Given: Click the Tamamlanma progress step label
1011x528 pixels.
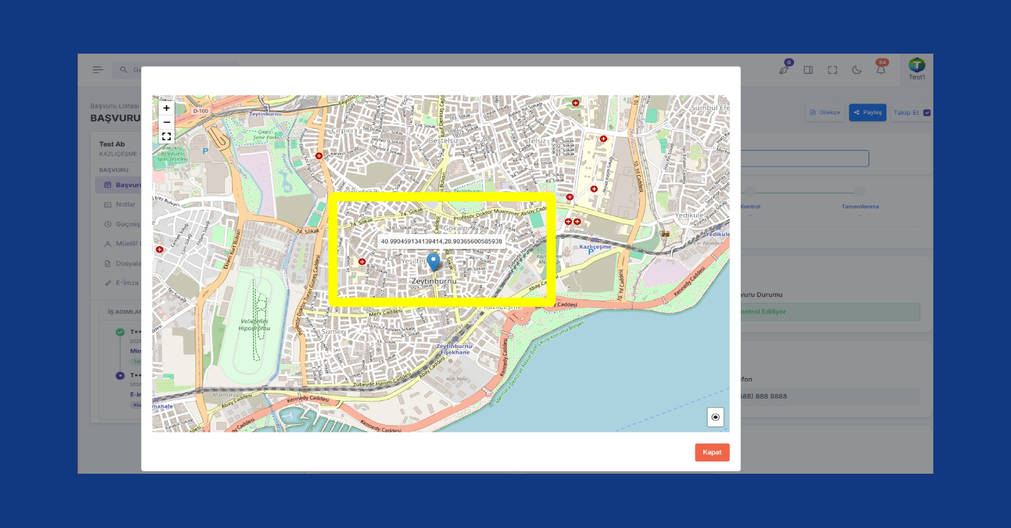Looking at the screenshot, I should (861, 207).
